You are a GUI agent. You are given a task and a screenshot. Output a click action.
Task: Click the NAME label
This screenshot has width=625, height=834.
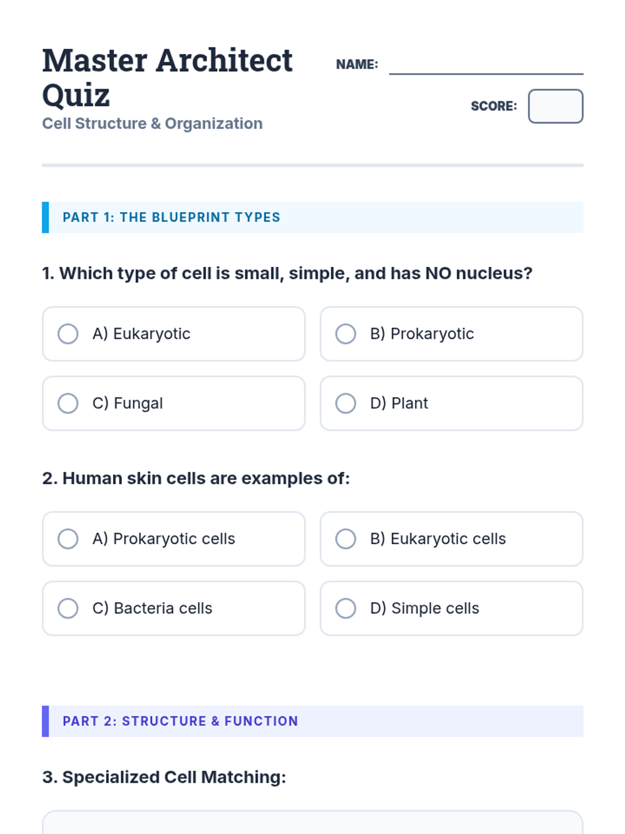(357, 64)
